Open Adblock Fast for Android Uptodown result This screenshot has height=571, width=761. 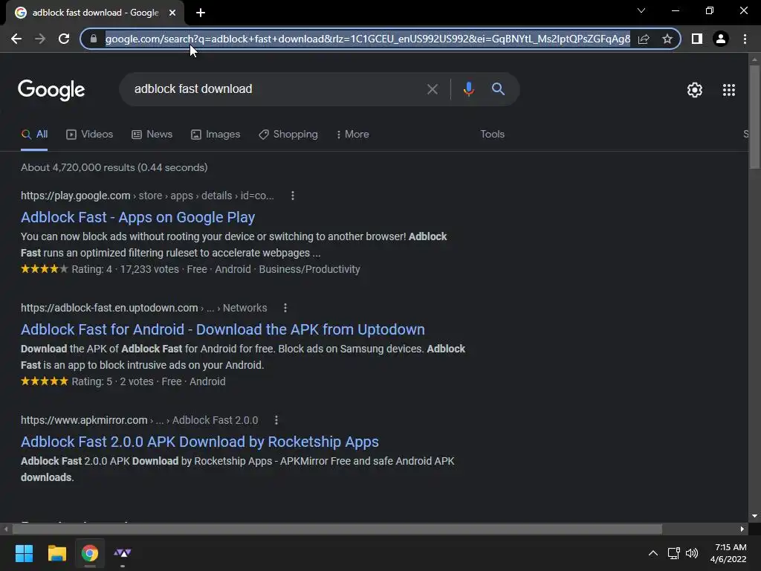pos(223,329)
